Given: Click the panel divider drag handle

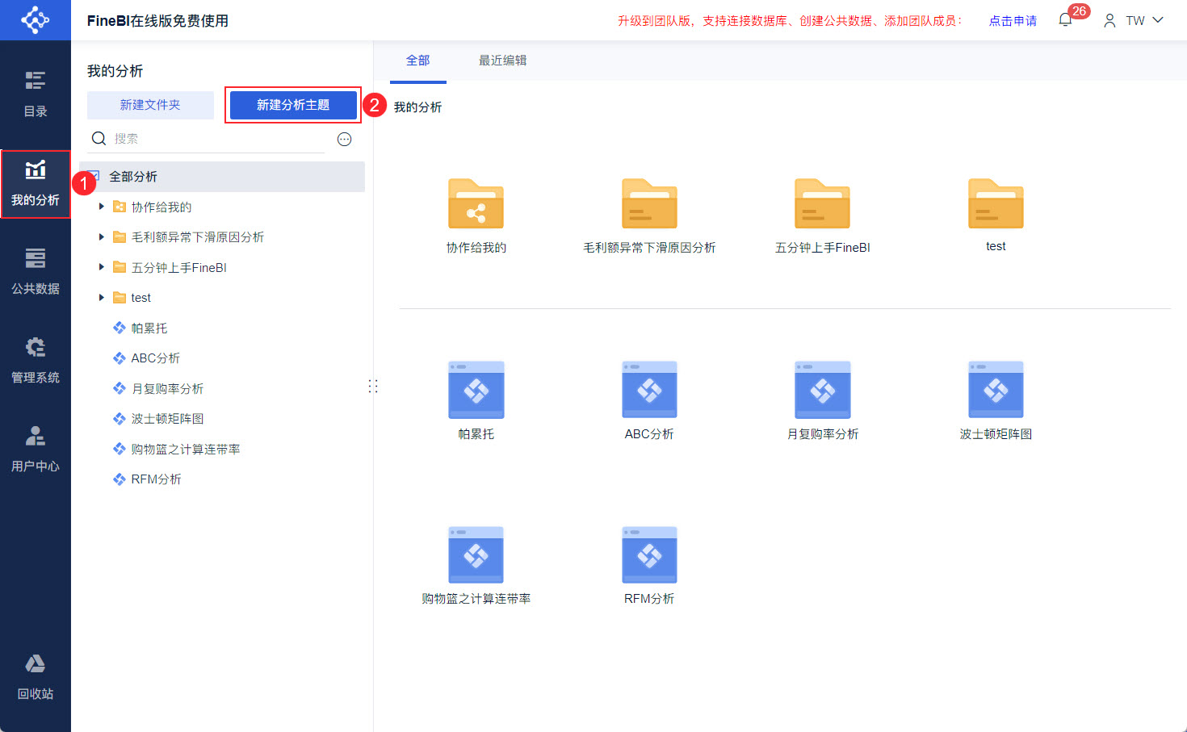Looking at the screenshot, I should (x=373, y=386).
